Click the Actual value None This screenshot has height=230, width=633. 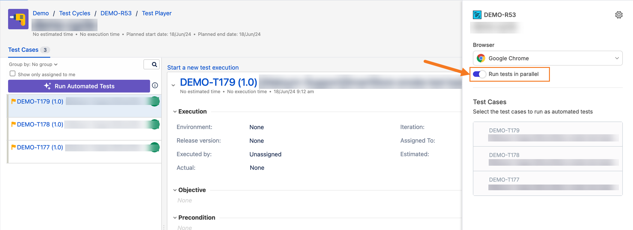point(257,168)
